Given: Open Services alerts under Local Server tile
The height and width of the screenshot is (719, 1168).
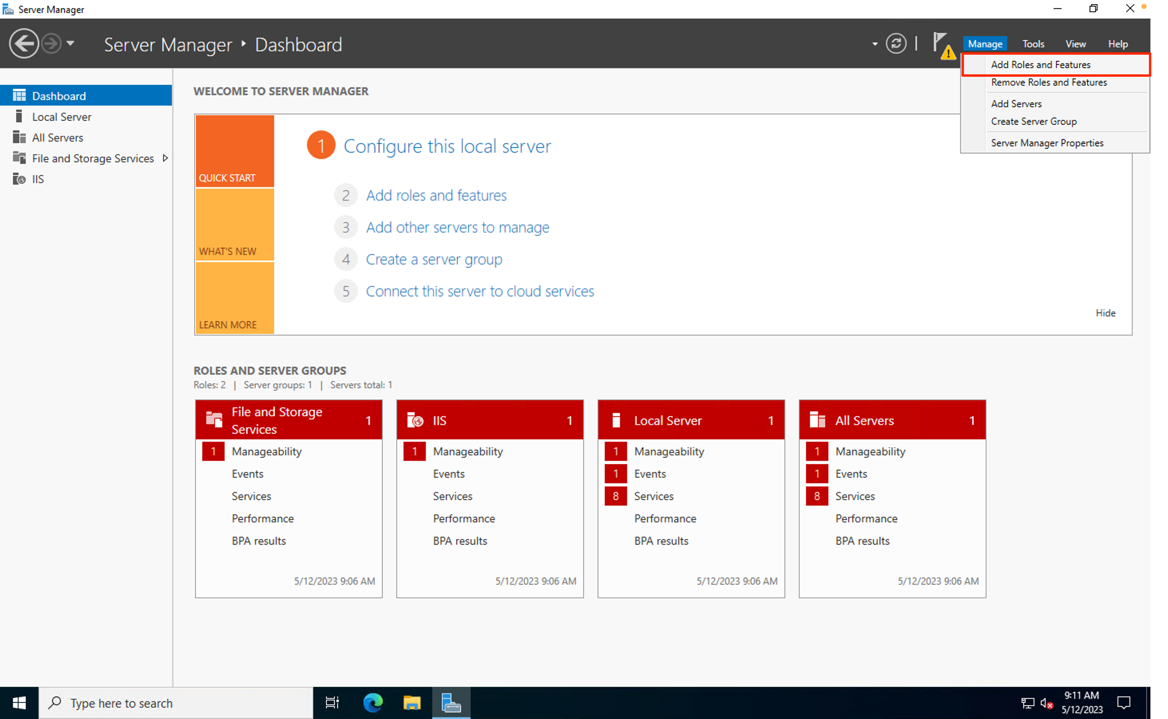Looking at the screenshot, I should pos(654,496).
